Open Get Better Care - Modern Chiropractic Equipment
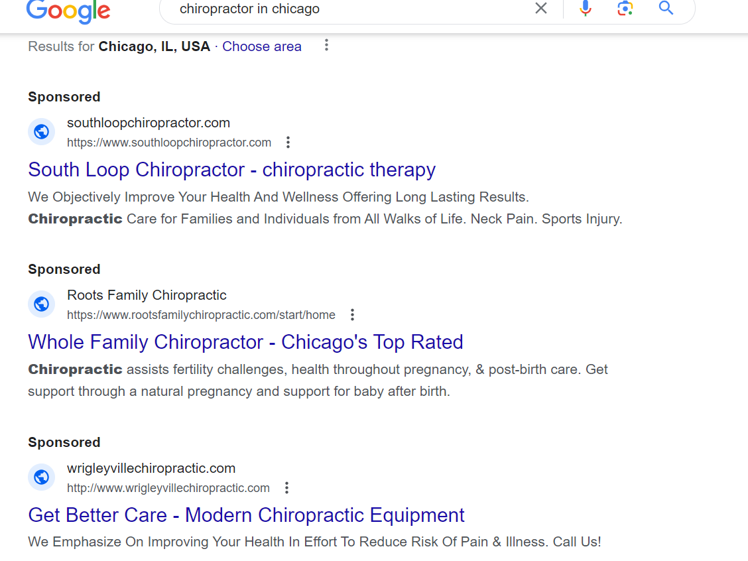This screenshot has height=561, width=748. point(246,515)
